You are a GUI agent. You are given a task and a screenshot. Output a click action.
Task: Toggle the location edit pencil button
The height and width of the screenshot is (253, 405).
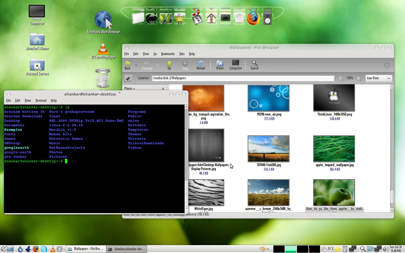[x=128, y=78]
